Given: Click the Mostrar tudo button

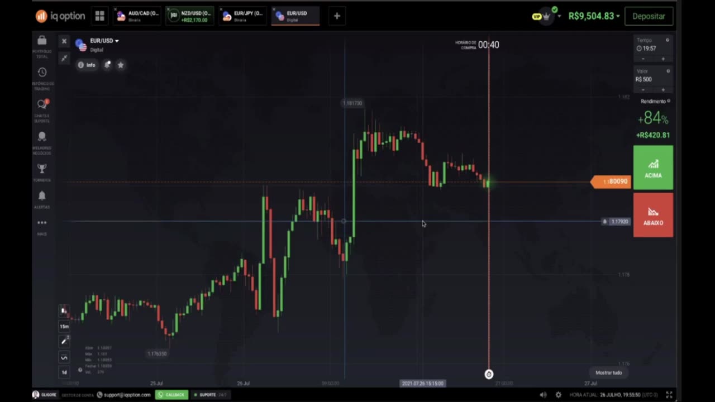Looking at the screenshot, I should pos(608,372).
